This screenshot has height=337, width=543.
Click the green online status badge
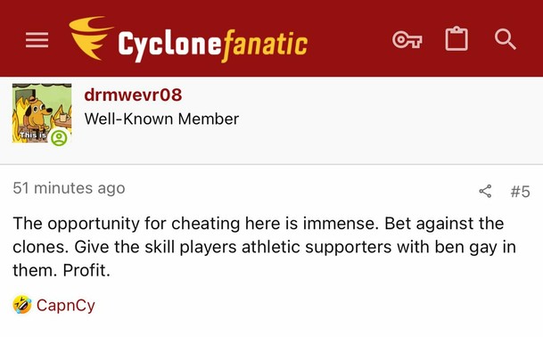(x=59, y=138)
